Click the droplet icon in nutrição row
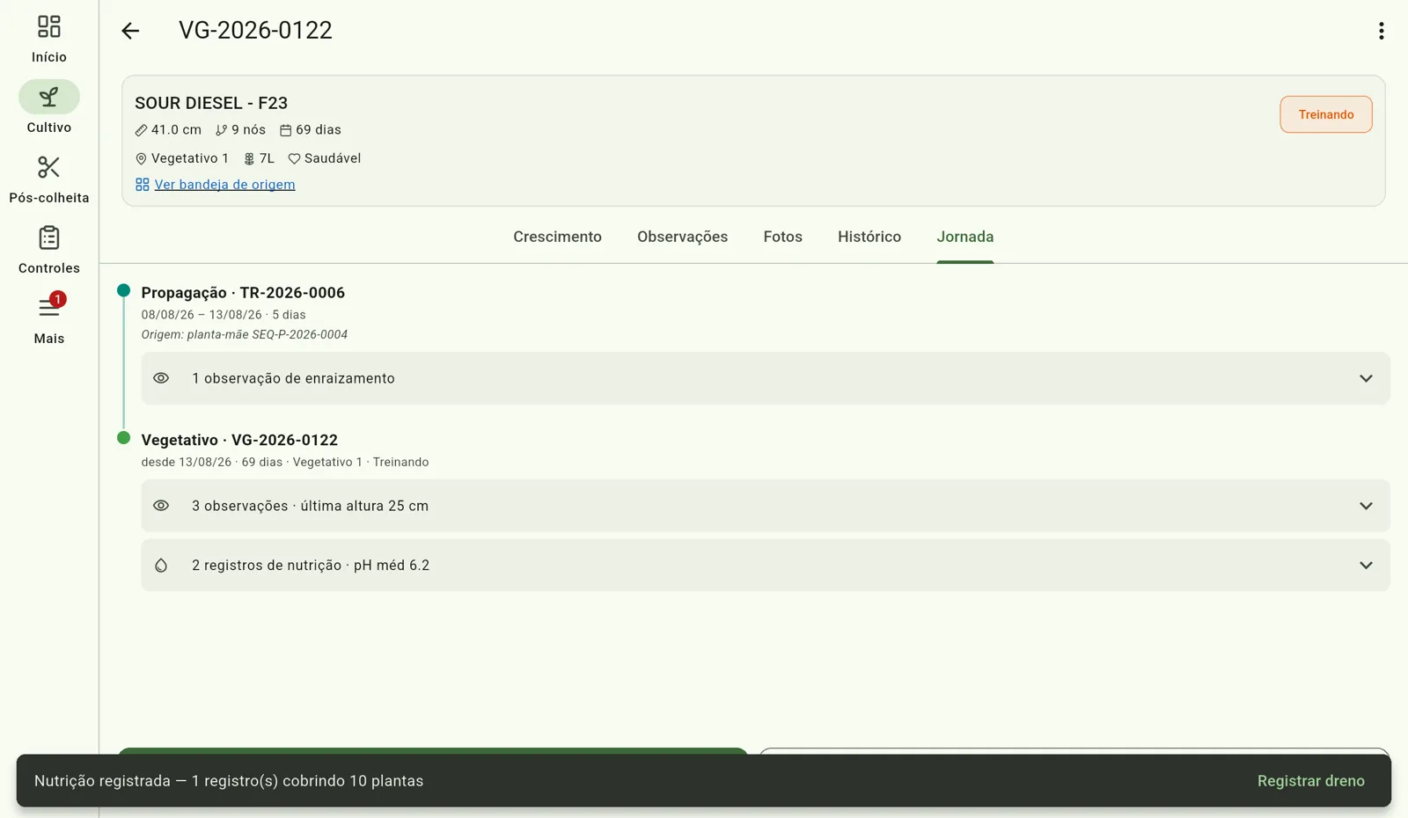Screen dimensions: 1408x818 (x=161, y=566)
